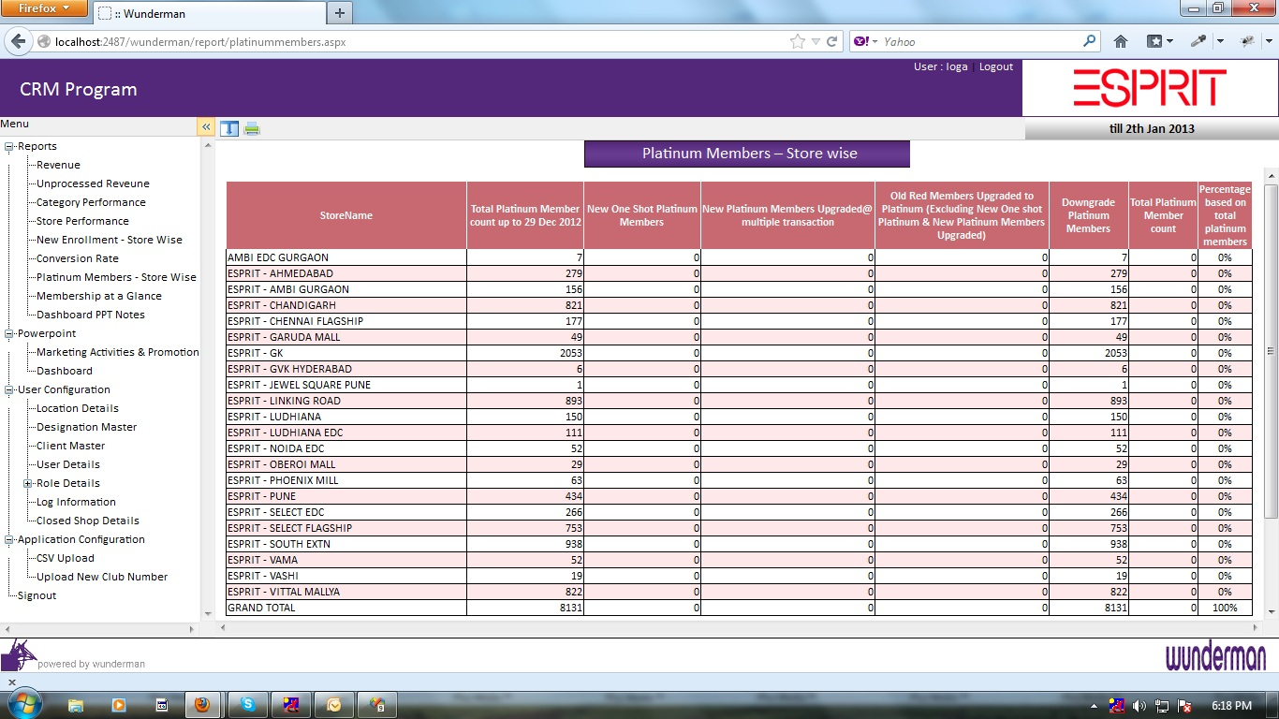The image size is (1279, 719).
Task: Reload the current page
Action: (831, 41)
